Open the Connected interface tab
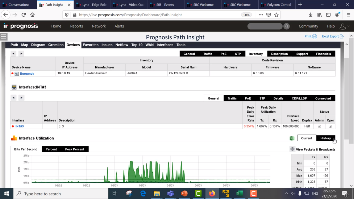Viewport: 354px width, 199px height. [323, 98]
